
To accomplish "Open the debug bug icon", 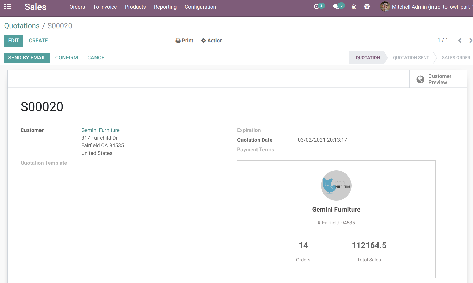I will (354, 7).
